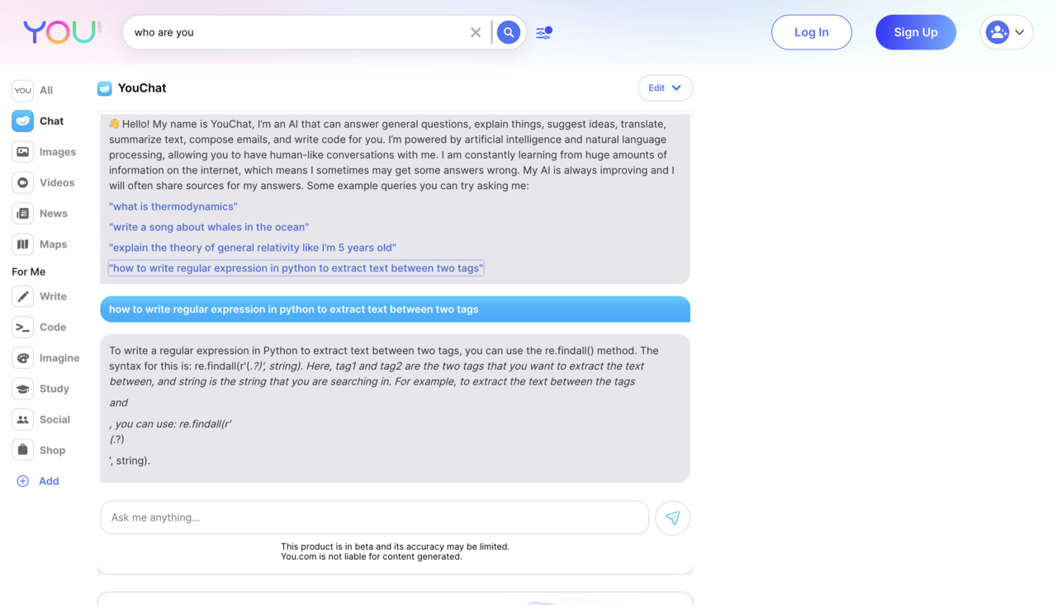Open the Write app in sidebar
Image resolution: width=1057 pixels, height=605 pixels.
[x=40, y=296]
